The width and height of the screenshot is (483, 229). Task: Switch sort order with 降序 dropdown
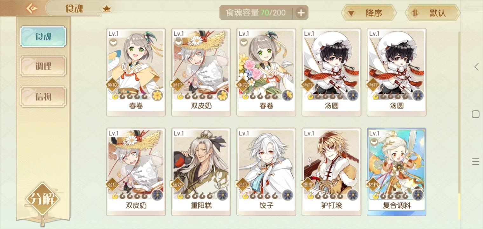(x=369, y=13)
